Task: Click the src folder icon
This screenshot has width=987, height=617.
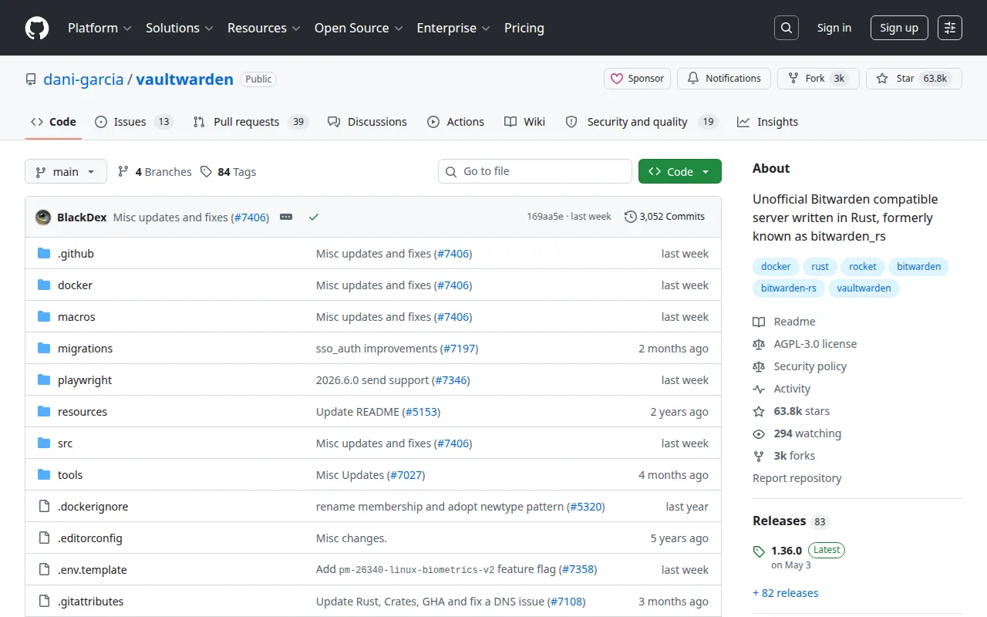Action: (x=44, y=443)
